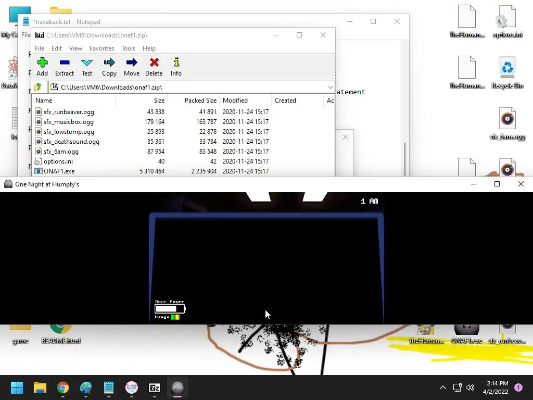Select the README.html desktop icon
This screenshot has height=400, width=533.
click(61, 335)
